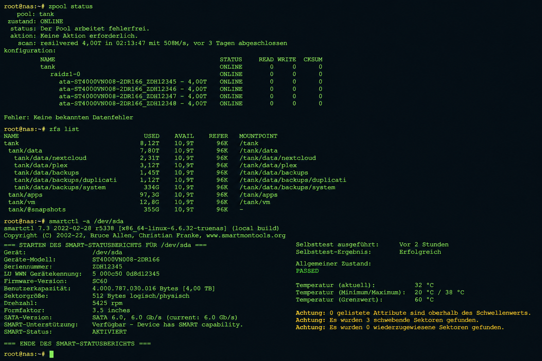This screenshot has width=542, height=361.
Task: Click the 'MOUNTPOINT' column header
Action: coord(258,136)
